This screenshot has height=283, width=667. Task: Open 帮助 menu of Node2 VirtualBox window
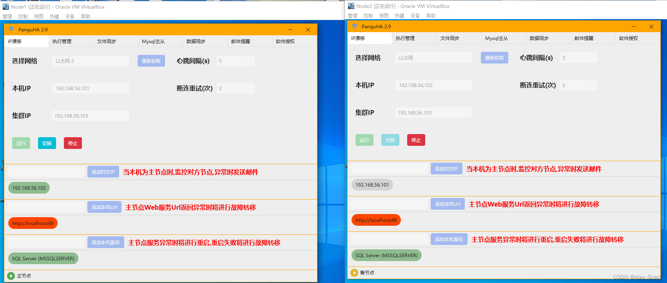tap(431, 16)
